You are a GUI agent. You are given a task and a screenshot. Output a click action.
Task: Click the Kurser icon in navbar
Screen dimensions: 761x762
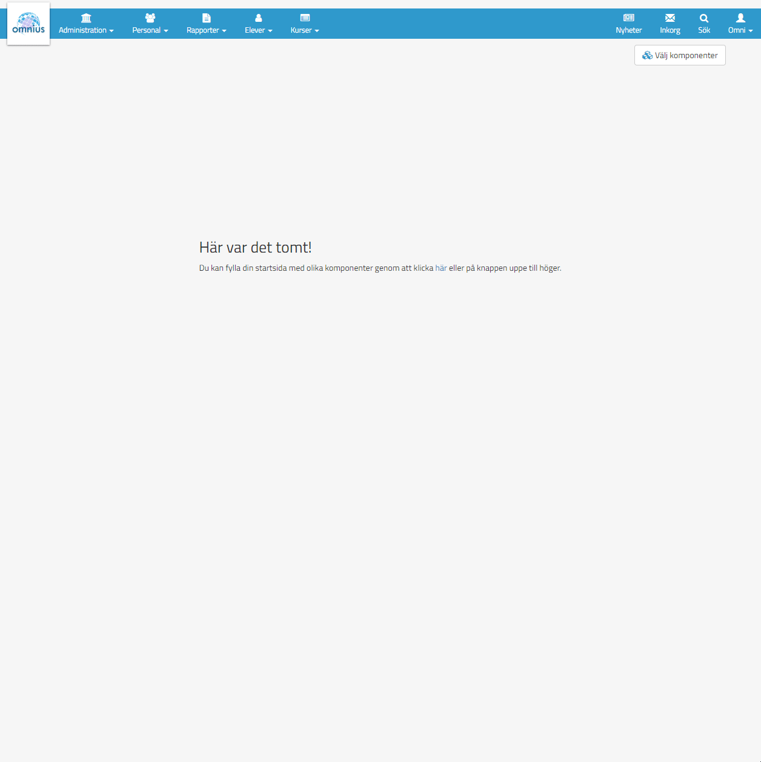click(305, 18)
